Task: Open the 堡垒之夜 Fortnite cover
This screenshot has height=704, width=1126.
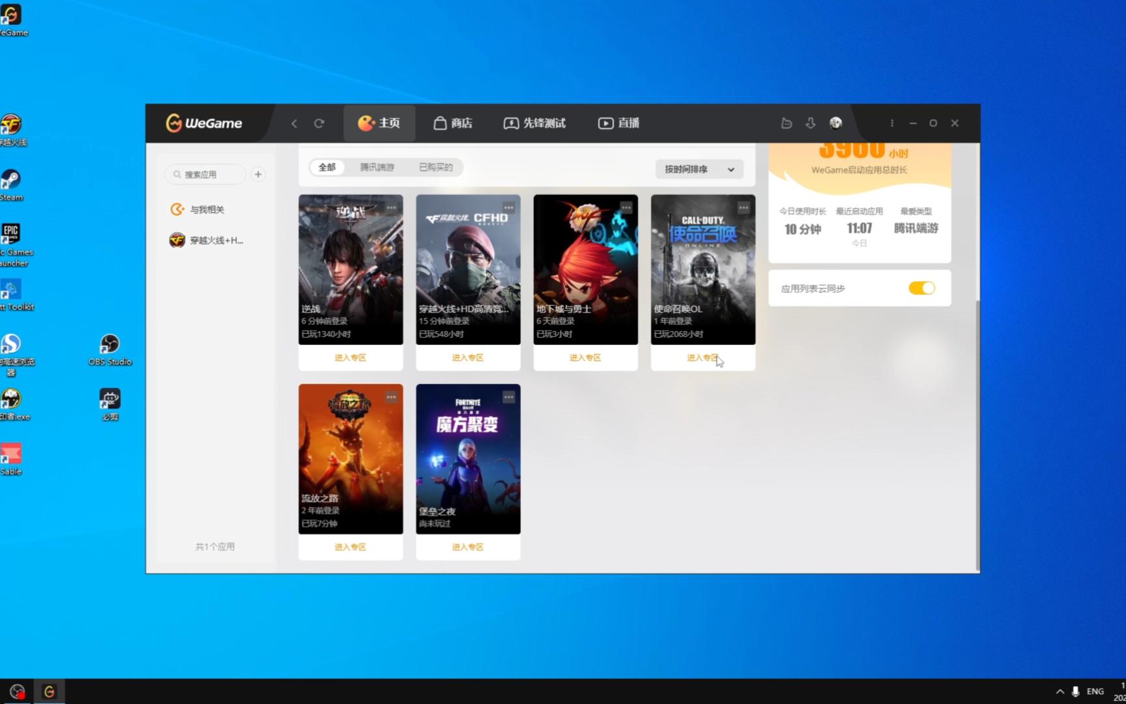Action: [468, 459]
